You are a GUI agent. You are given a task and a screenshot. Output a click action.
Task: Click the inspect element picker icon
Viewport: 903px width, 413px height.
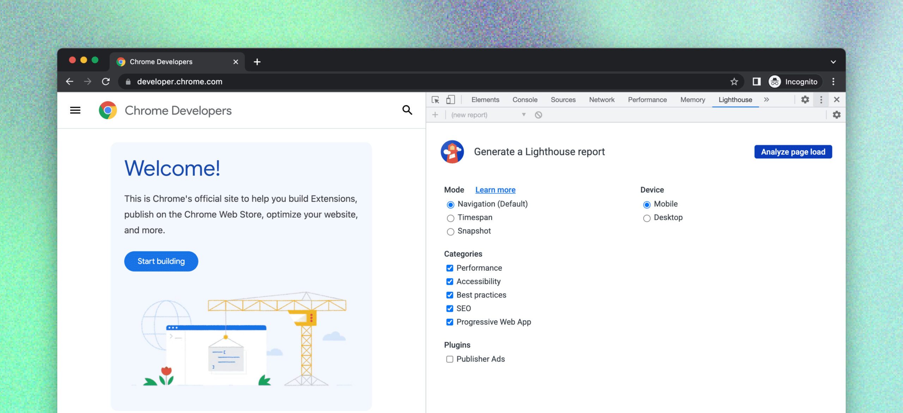click(435, 100)
